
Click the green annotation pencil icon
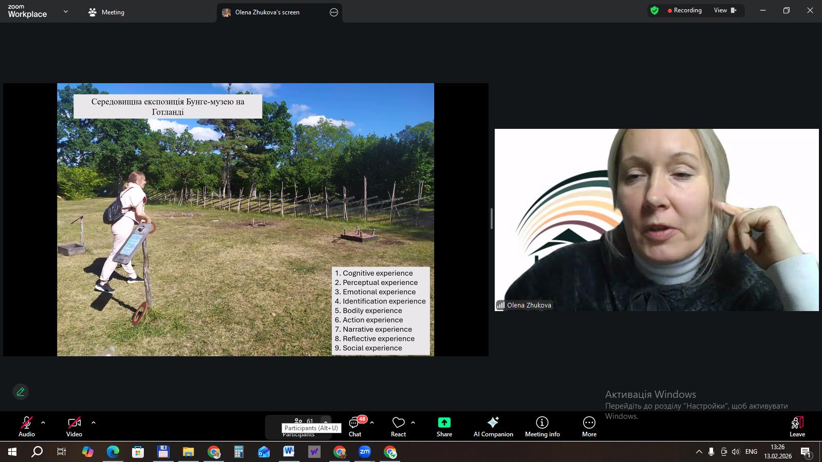coord(21,392)
